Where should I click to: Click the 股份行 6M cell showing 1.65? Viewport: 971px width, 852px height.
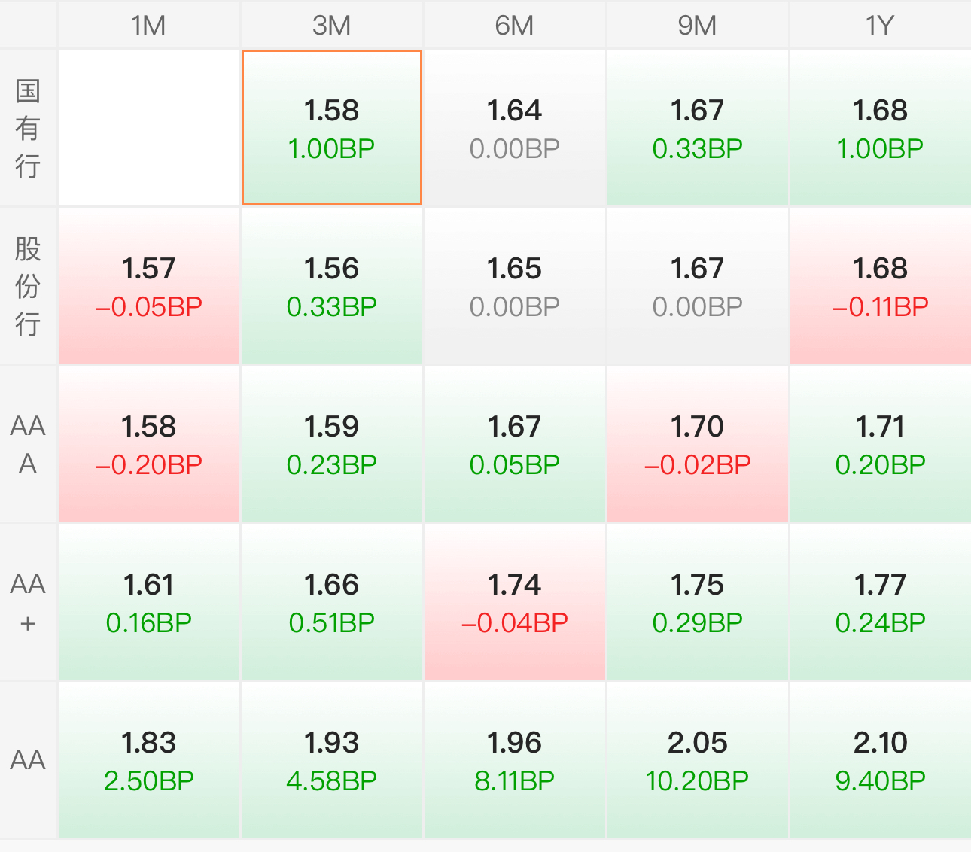click(515, 286)
